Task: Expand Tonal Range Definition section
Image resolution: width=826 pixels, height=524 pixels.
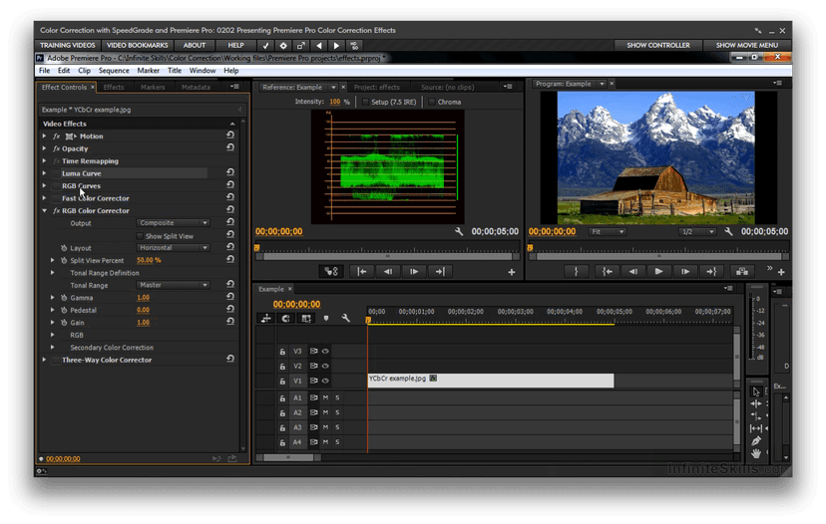Action: tap(52, 273)
